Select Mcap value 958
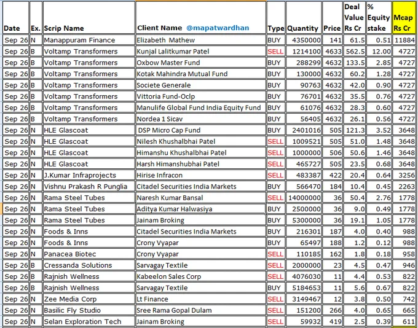The height and width of the screenshot is (328, 418). 404,254
